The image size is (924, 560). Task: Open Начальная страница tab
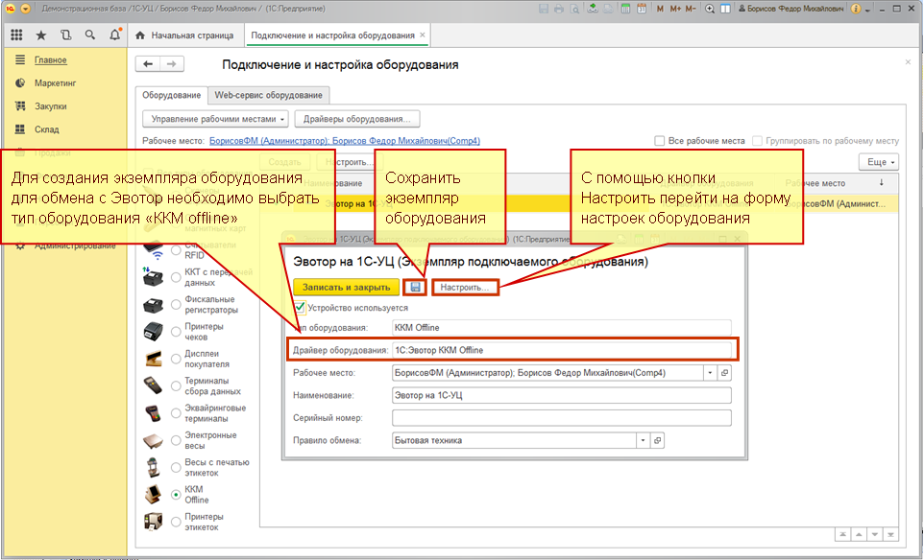pyautogui.click(x=185, y=35)
